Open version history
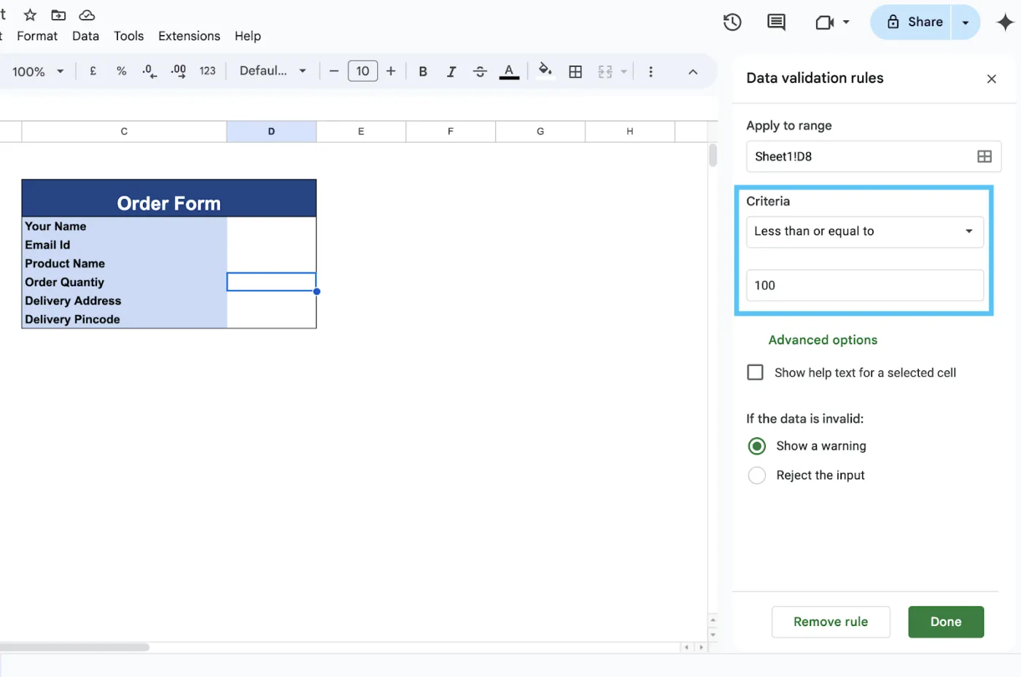Screen dimensions: 1021x677 pyautogui.click(x=731, y=22)
